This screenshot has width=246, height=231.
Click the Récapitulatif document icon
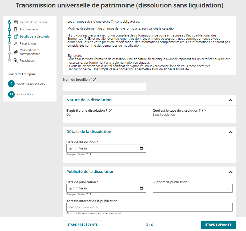click(x=16, y=60)
